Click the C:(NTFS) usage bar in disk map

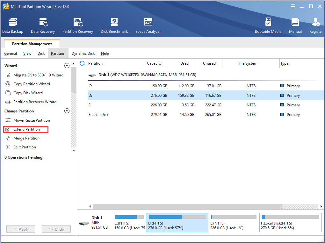pos(129,217)
